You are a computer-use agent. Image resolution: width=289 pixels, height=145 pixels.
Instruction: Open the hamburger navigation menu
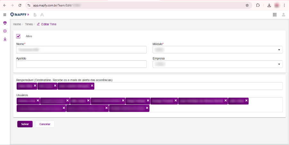5,15
